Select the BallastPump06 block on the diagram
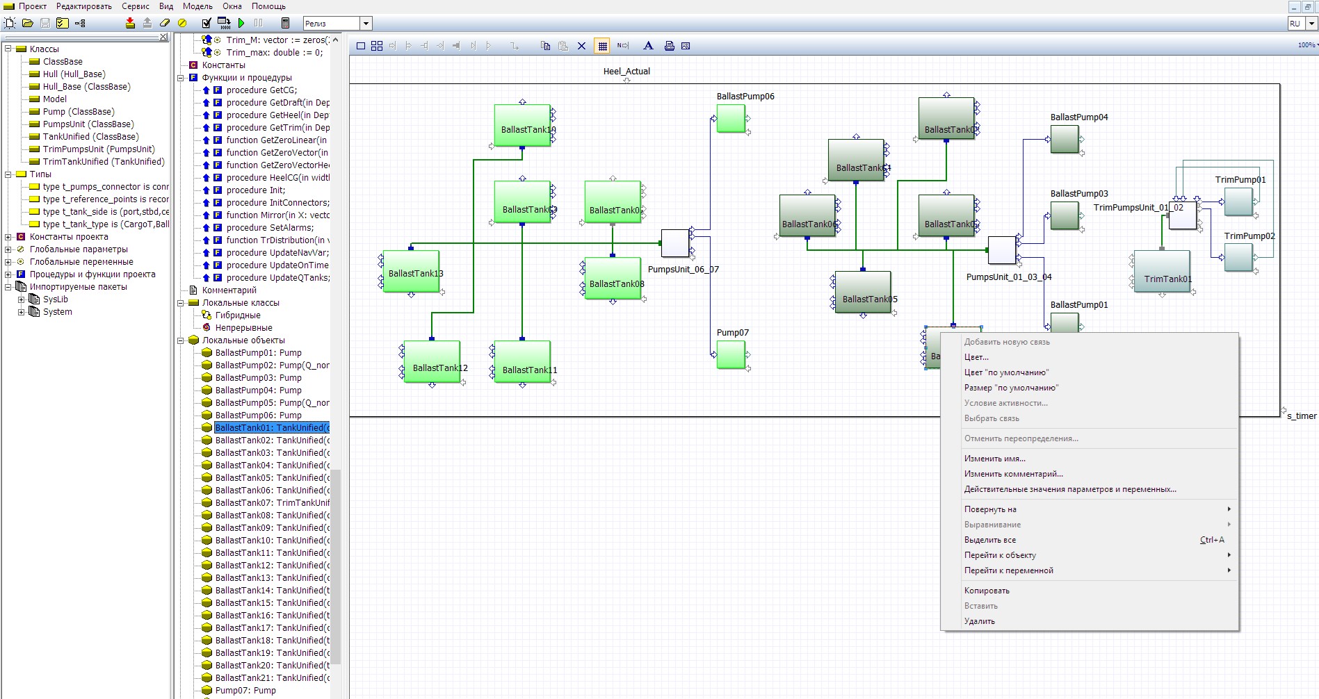 tap(731, 118)
